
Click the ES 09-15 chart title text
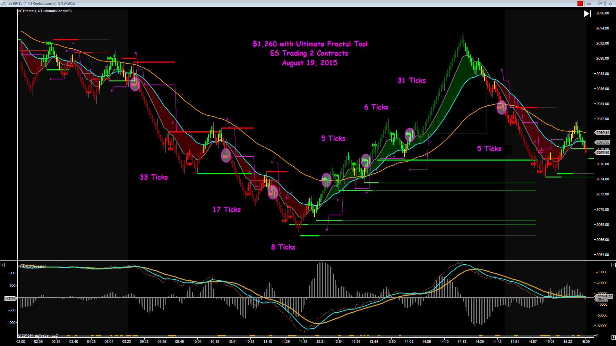point(42,4)
